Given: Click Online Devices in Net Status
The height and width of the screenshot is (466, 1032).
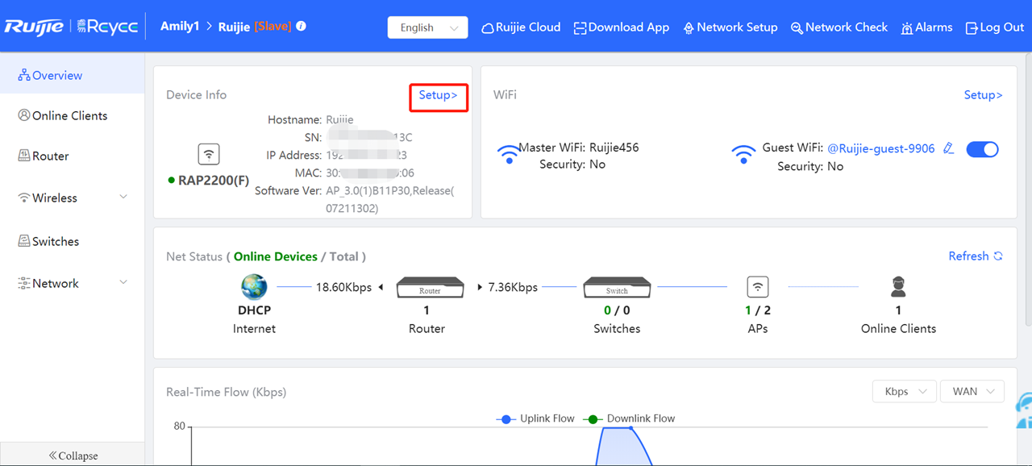Looking at the screenshot, I should (x=276, y=256).
